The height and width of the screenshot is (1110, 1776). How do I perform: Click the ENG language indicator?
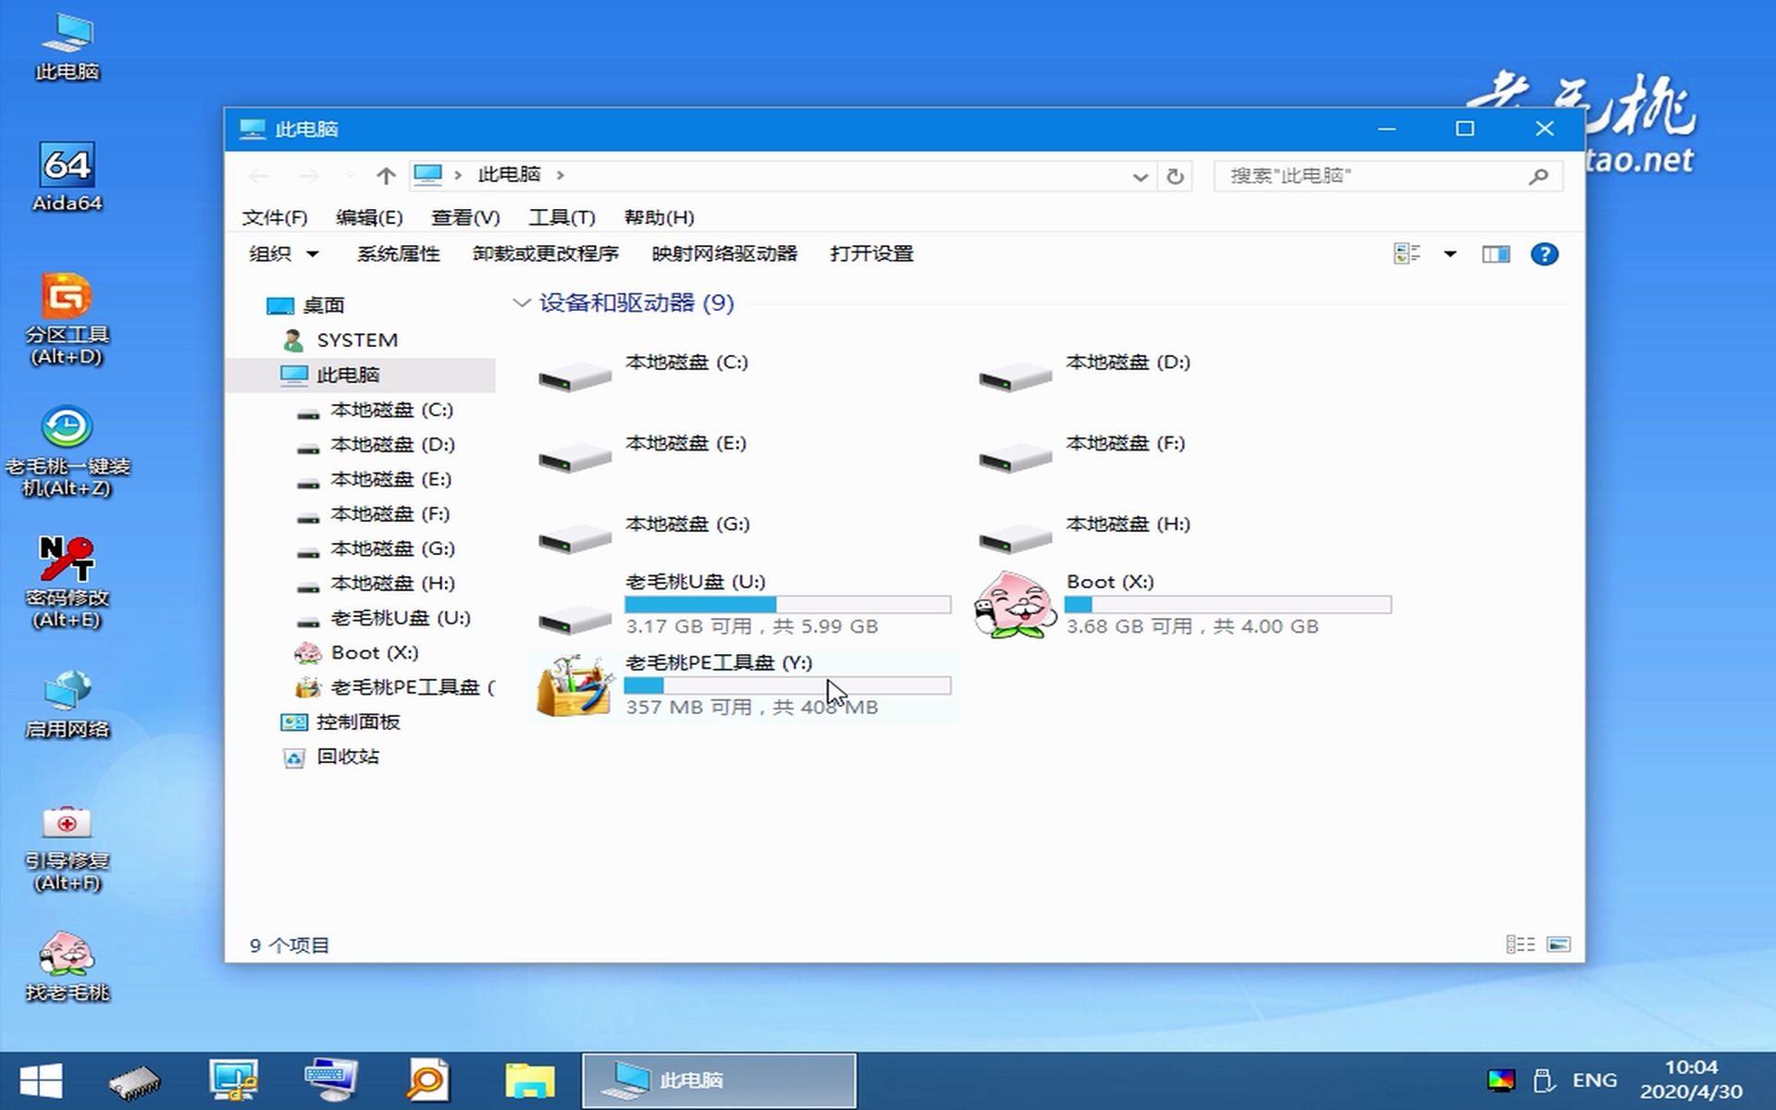pyautogui.click(x=1595, y=1080)
